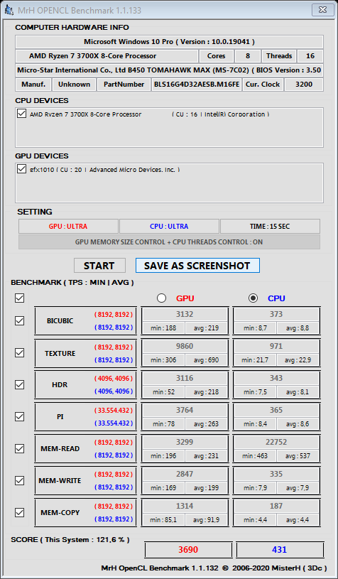Viewport: 338px width, 579px height.
Task: Click the PI benchmark label
Action: click(x=60, y=416)
